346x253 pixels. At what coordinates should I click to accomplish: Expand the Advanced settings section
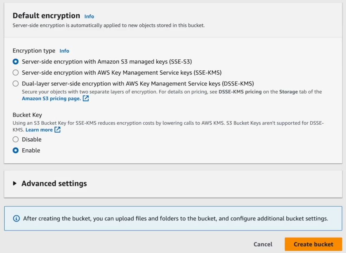[x=54, y=184]
